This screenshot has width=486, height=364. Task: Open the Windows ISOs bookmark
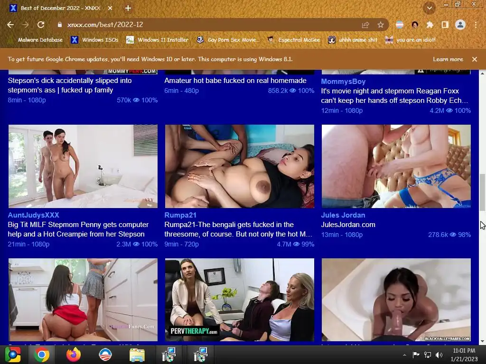tap(95, 40)
